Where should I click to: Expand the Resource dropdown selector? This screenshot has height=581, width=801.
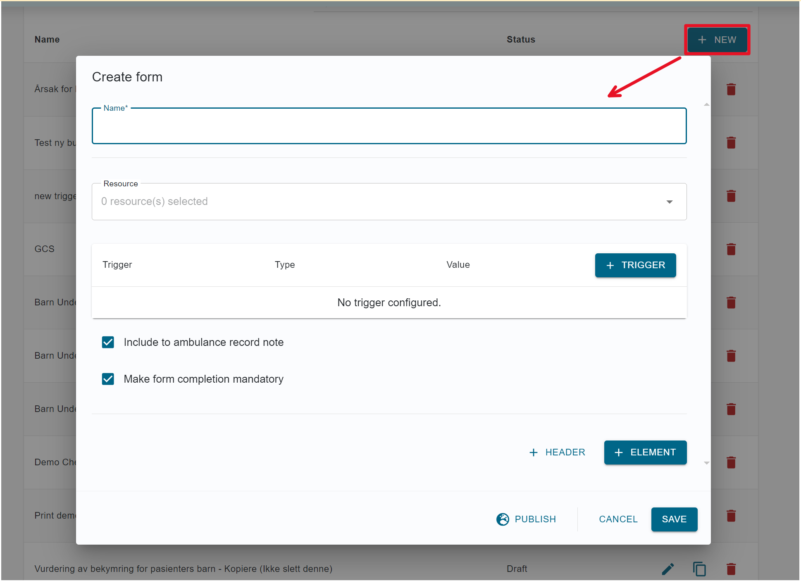tap(670, 201)
